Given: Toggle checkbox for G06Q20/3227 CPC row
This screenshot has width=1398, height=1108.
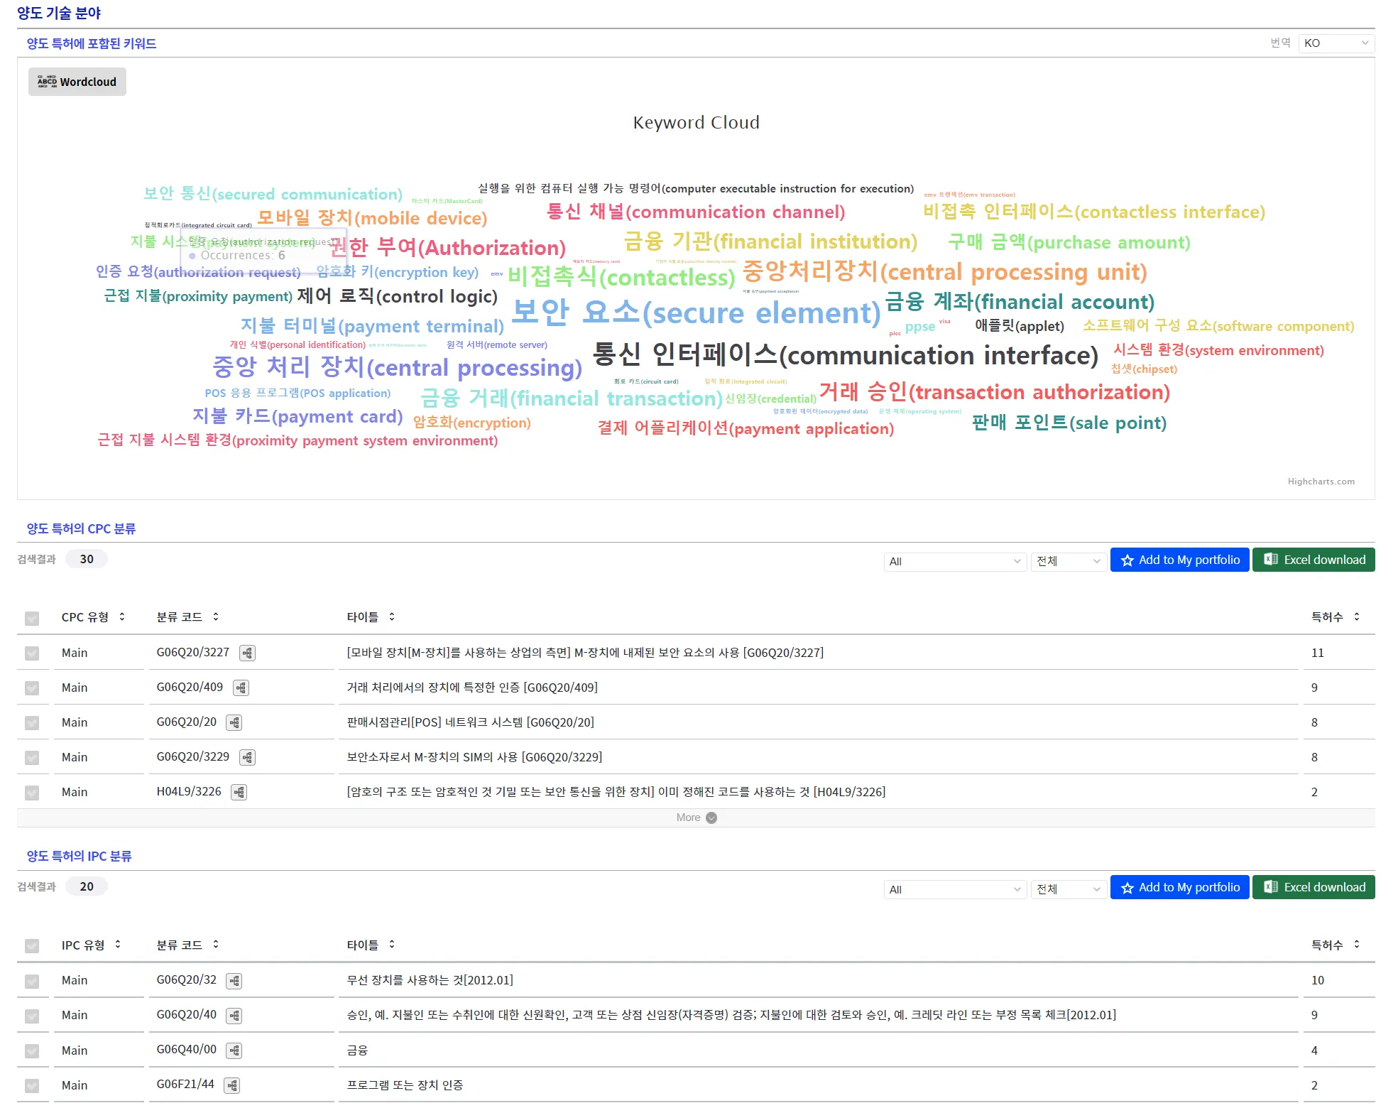Looking at the screenshot, I should (32, 653).
